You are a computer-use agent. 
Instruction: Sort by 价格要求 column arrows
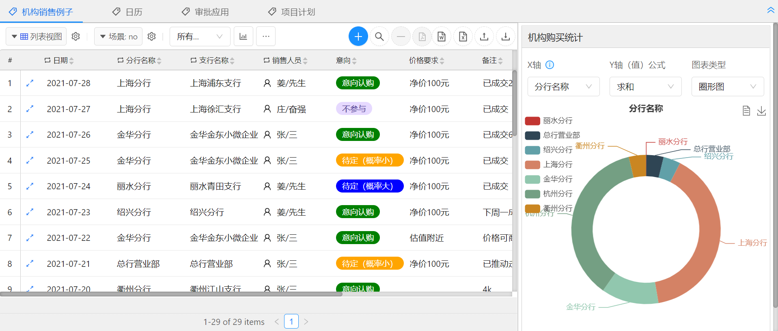tap(442, 61)
